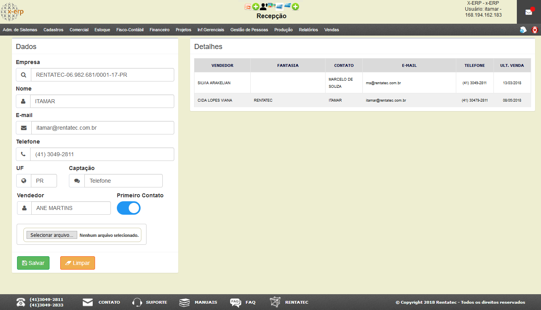Click the 13/03/2018 date cell
This screenshot has width=541, height=310.
512,83
